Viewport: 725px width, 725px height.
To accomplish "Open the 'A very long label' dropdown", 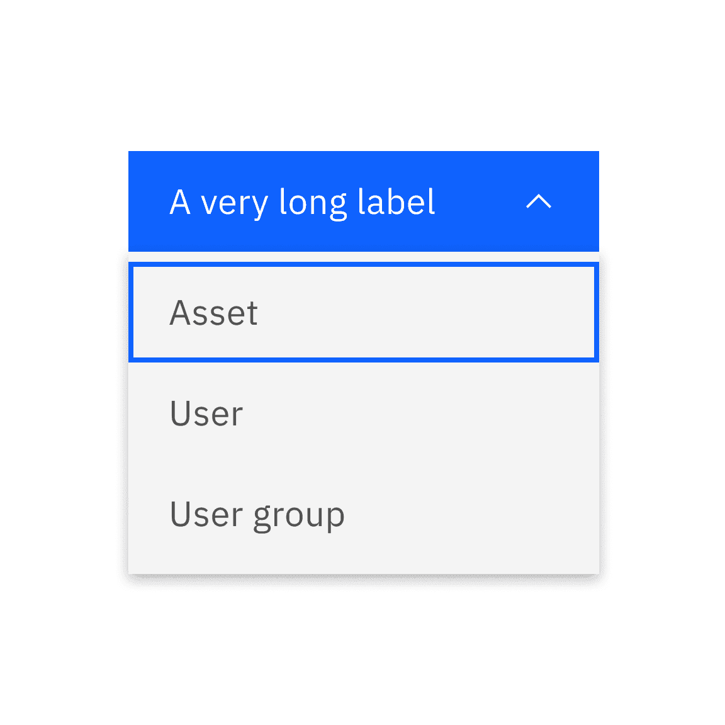I will (364, 201).
